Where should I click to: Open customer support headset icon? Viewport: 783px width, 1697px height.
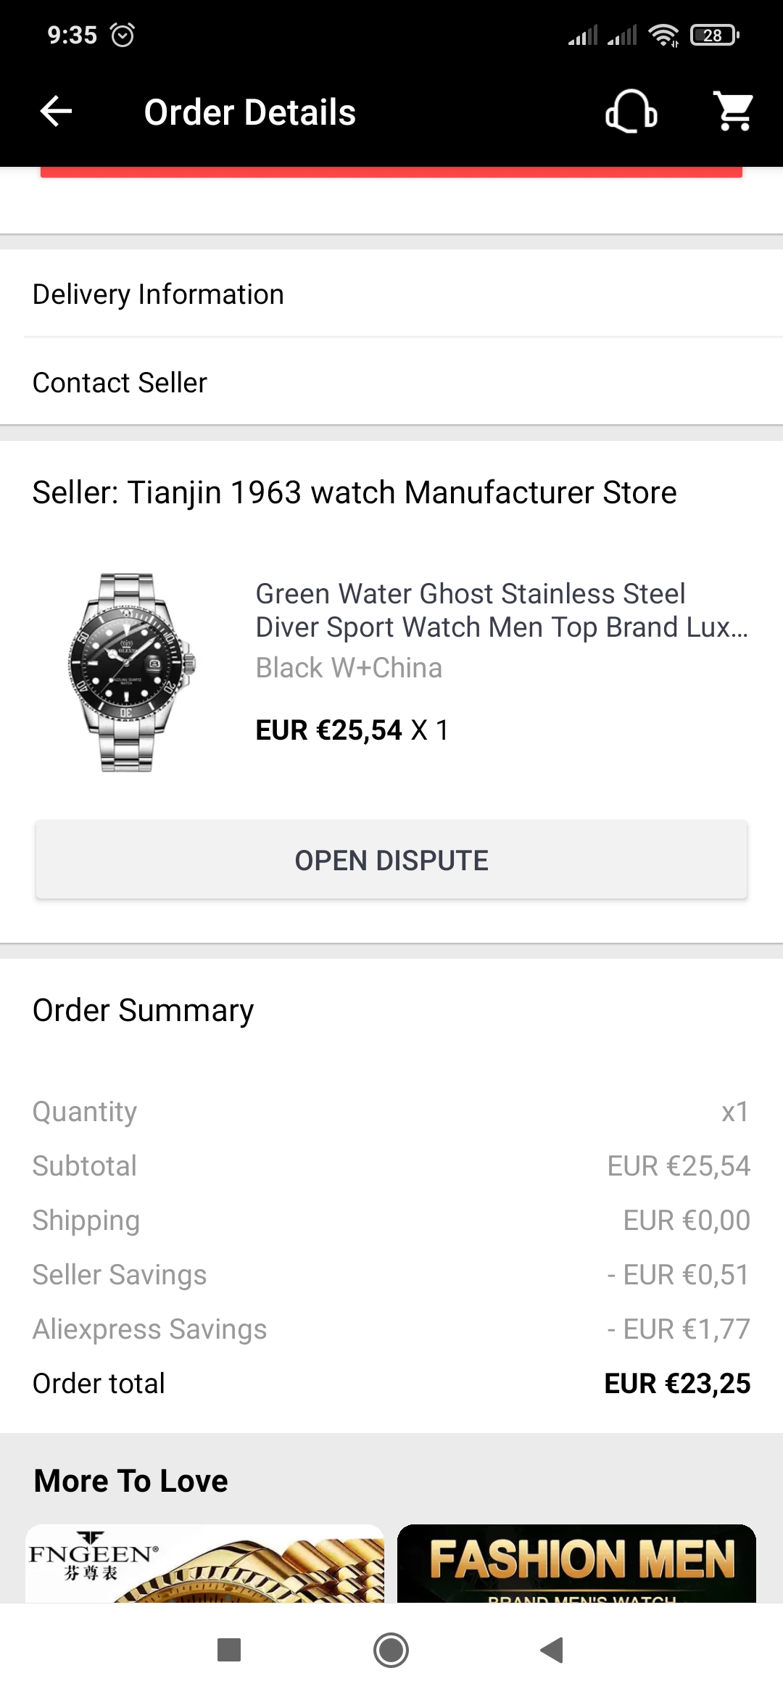coord(631,112)
